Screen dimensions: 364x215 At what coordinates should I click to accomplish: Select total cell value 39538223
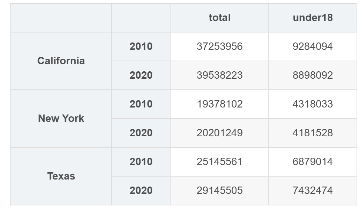coord(220,75)
